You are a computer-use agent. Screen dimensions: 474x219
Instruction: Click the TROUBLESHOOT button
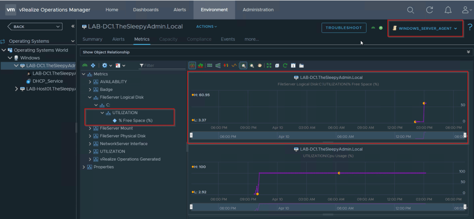[x=344, y=28]
